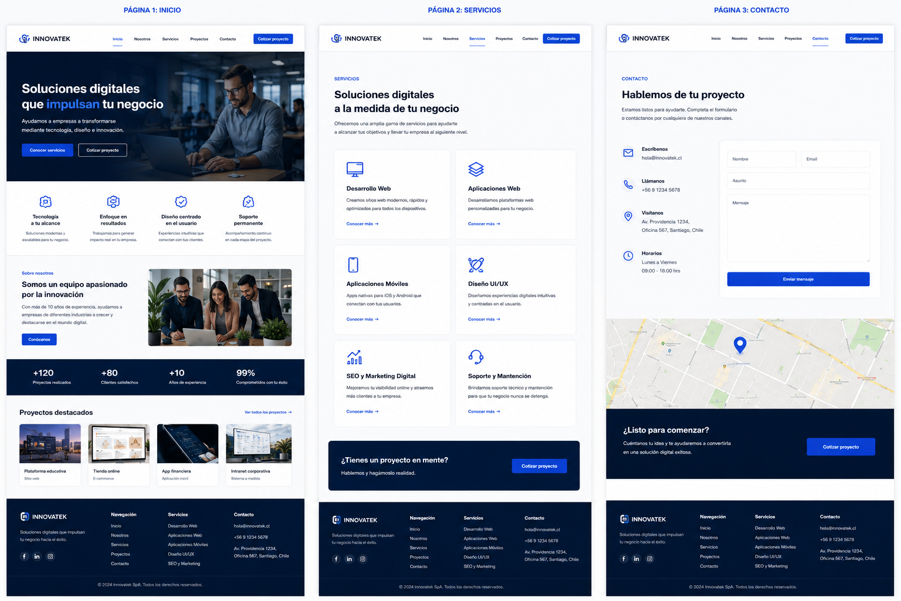Click the Nombre input field
The image size is (901, 601).
tap(761, 159)
